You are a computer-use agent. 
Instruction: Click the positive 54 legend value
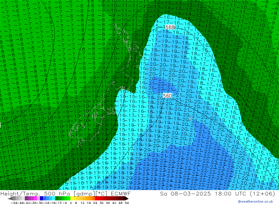127,203
